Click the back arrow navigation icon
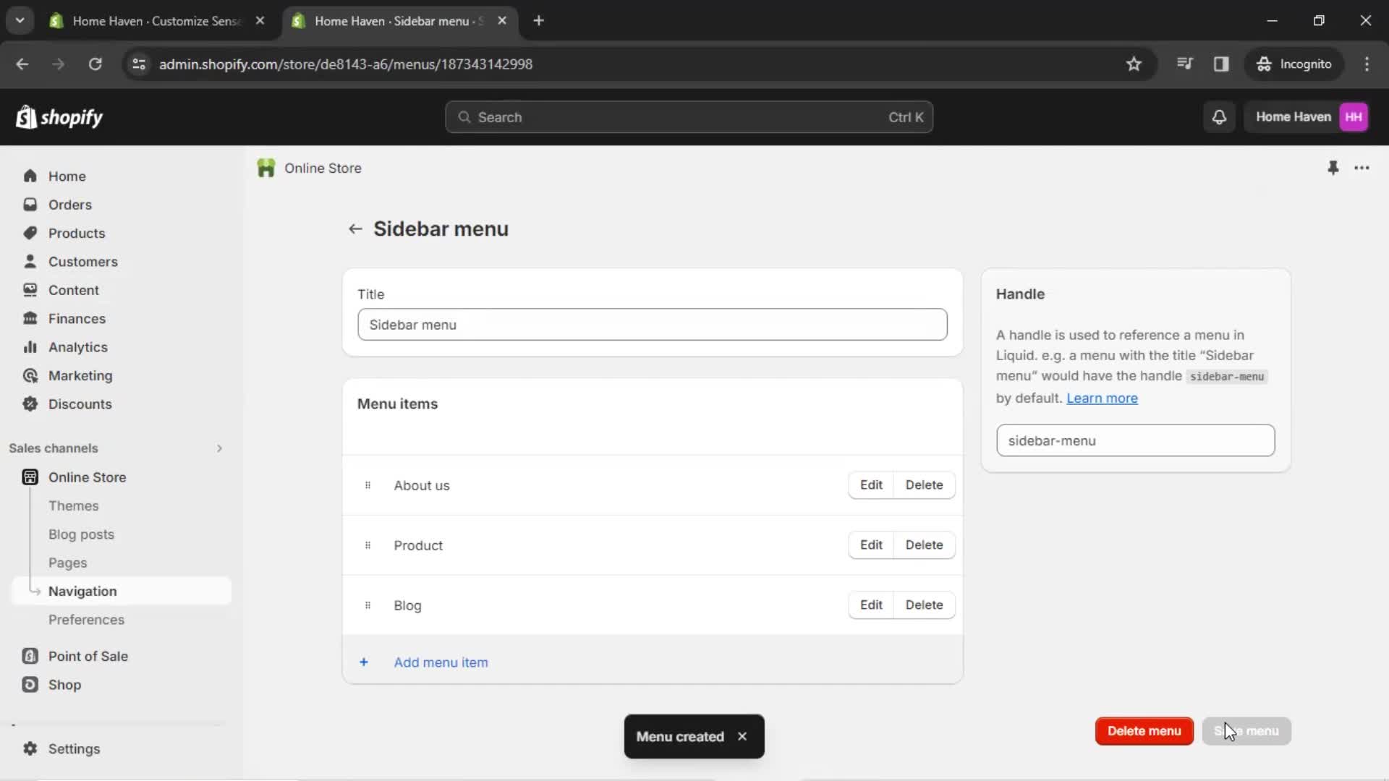The width and height of the screenshot is (1389, 781). [355, 229]
